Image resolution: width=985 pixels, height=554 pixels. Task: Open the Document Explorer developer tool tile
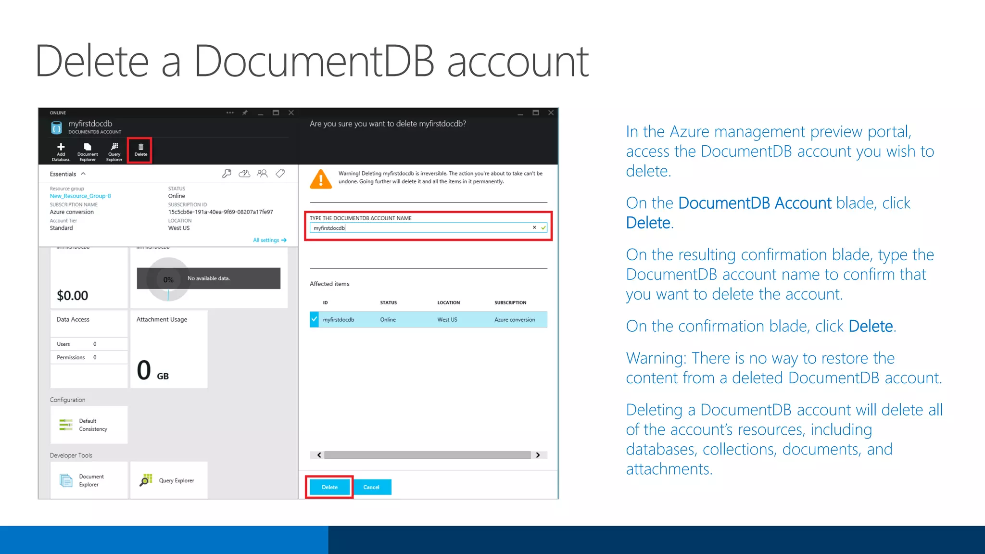(89, 480)
